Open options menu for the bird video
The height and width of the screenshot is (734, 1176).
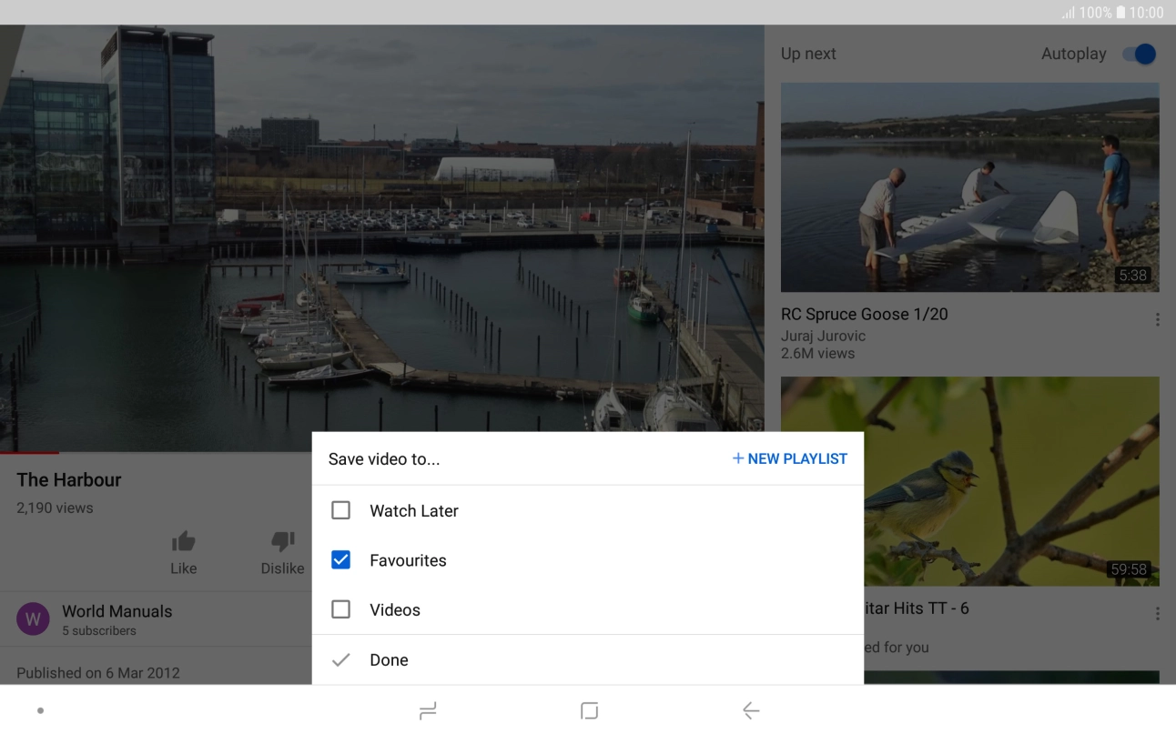pos(1157,614)
